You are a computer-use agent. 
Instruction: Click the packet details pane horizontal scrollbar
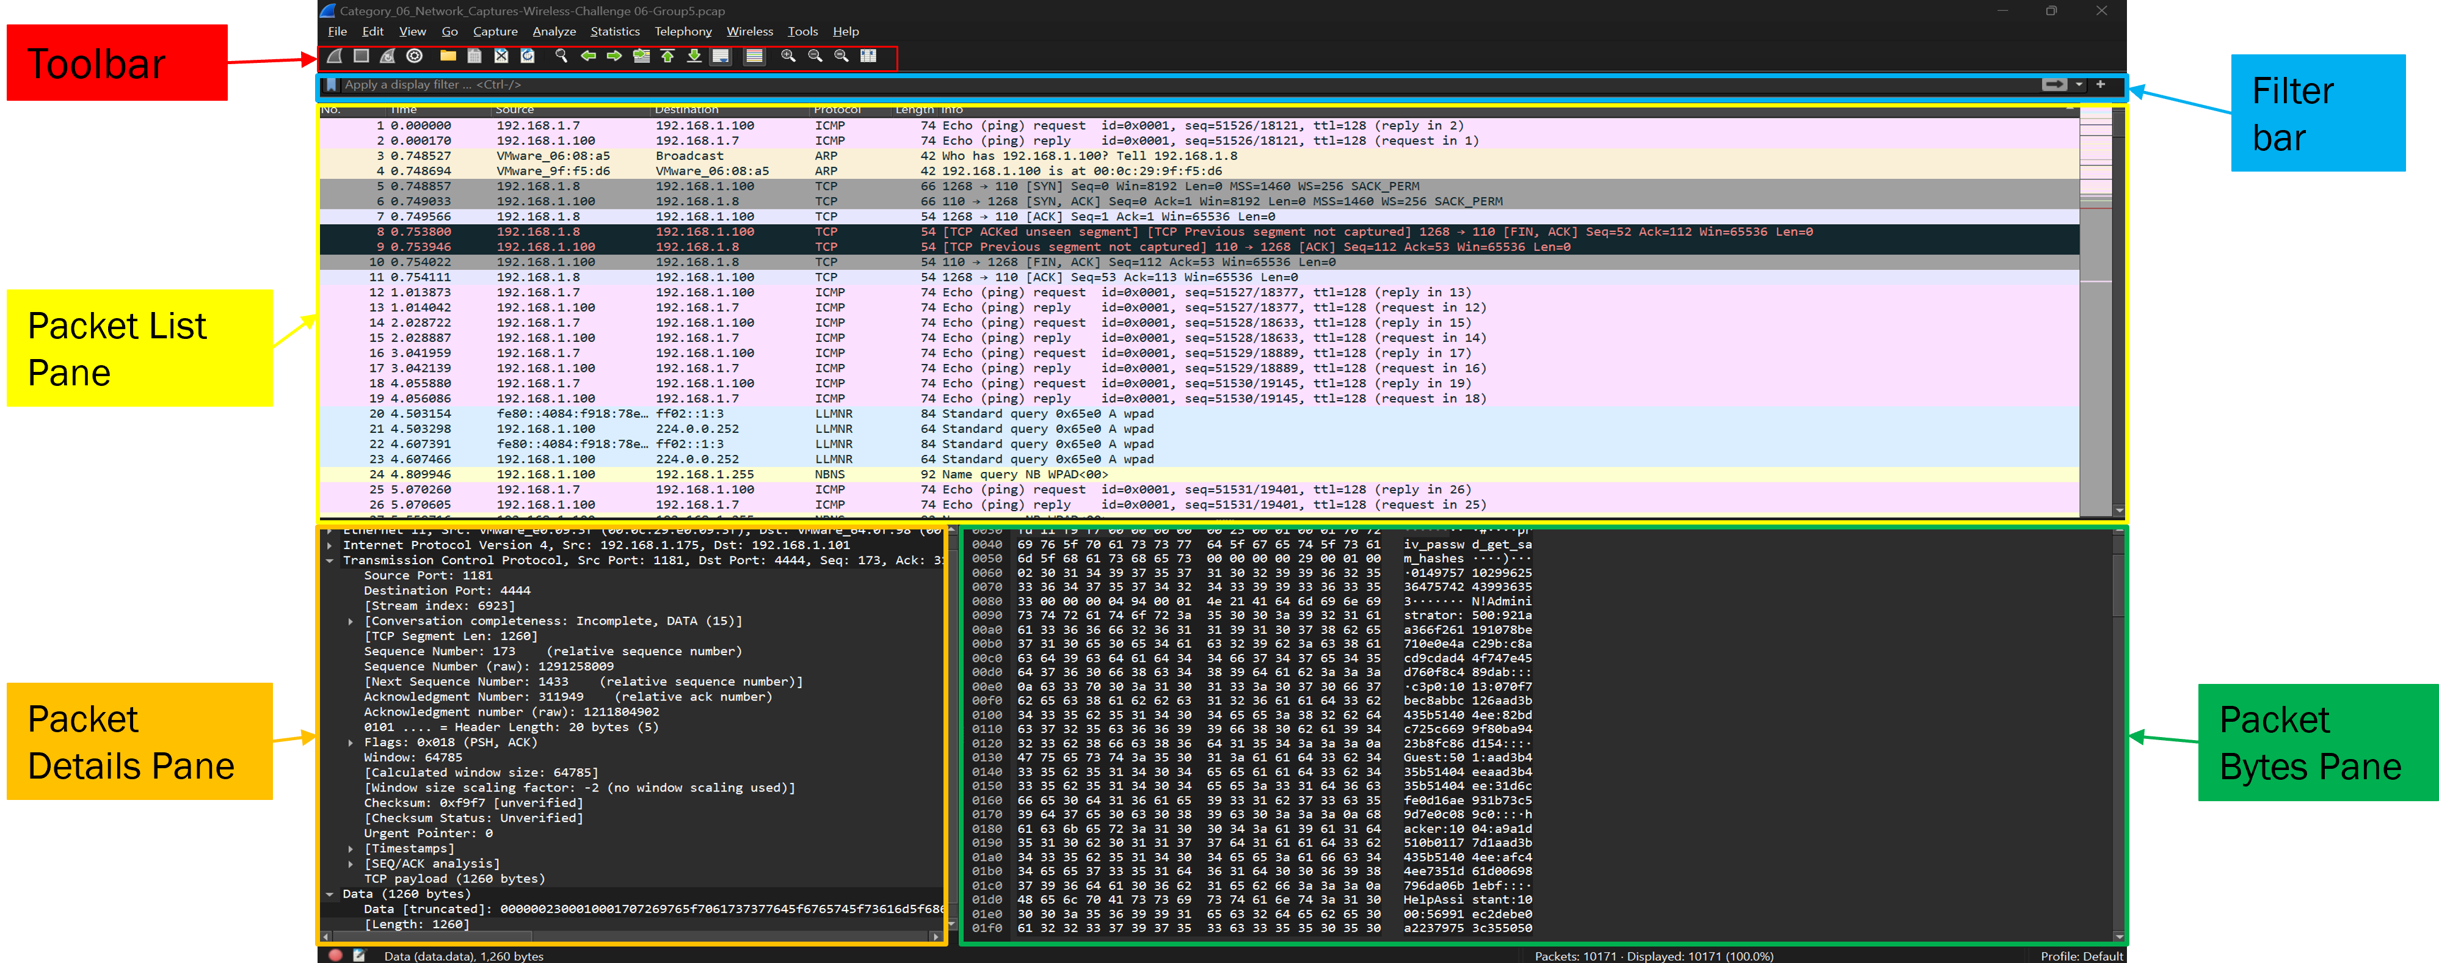tap(631, 937)
